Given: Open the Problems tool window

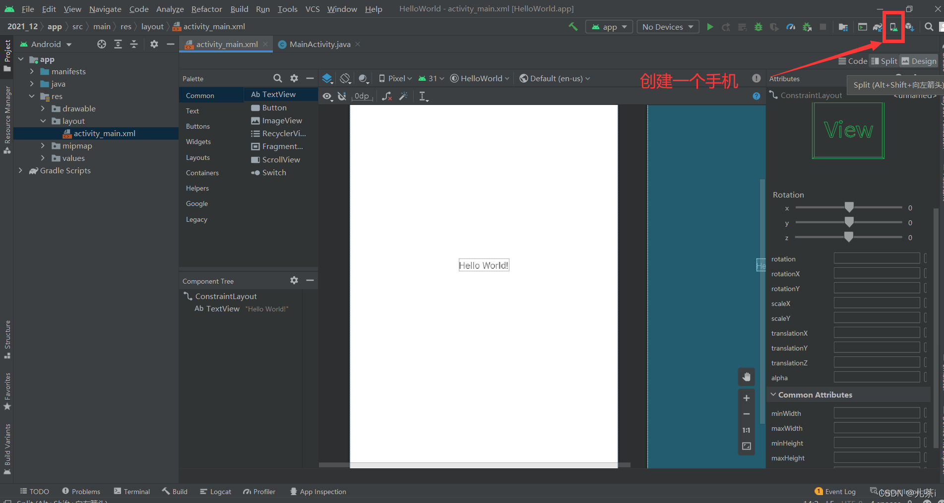Looking at the screenshot, I should click(81, 491).
